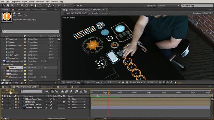The image size is (214, 120).
Task: Toggle Draft 3D in timeline
Action: 57,91
